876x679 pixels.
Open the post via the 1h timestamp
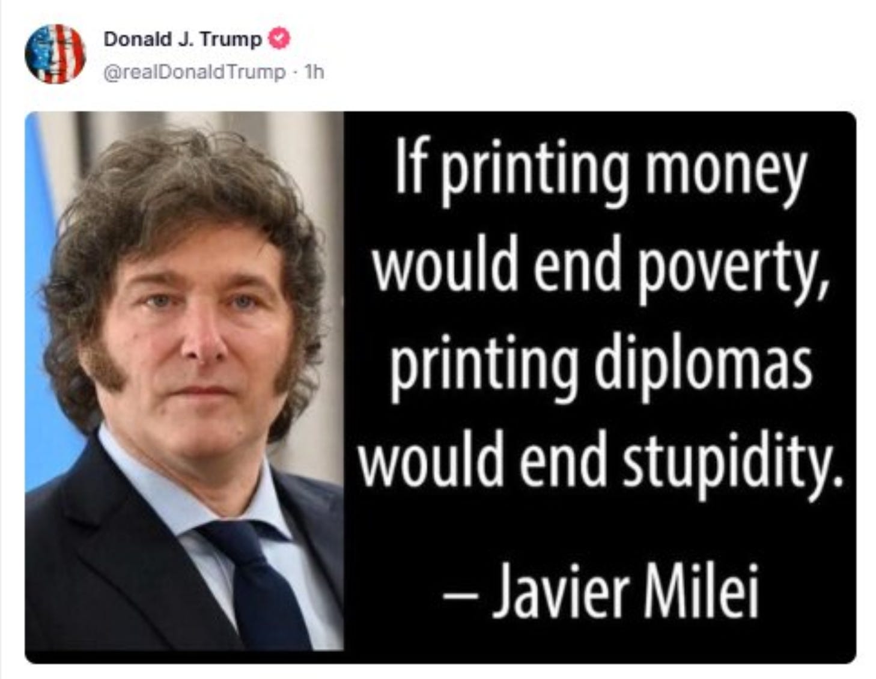click(x=314, y=72)
